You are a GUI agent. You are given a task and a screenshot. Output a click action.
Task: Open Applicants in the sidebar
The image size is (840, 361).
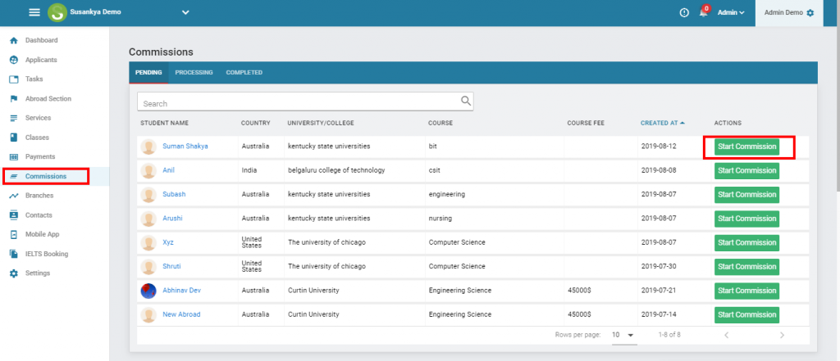pos(41,60)
